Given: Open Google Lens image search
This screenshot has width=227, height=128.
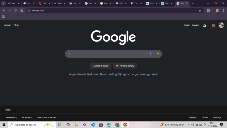Looking at the screenshot, I should pyautogui.click(x=157, y=54).
